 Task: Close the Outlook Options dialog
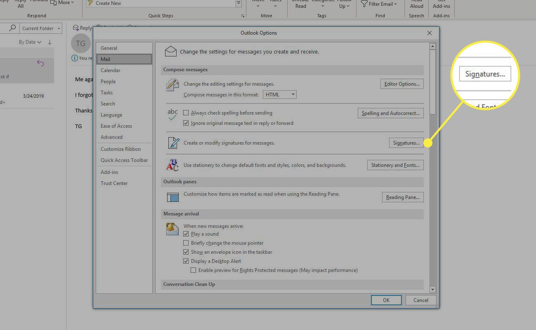(430, 33)
